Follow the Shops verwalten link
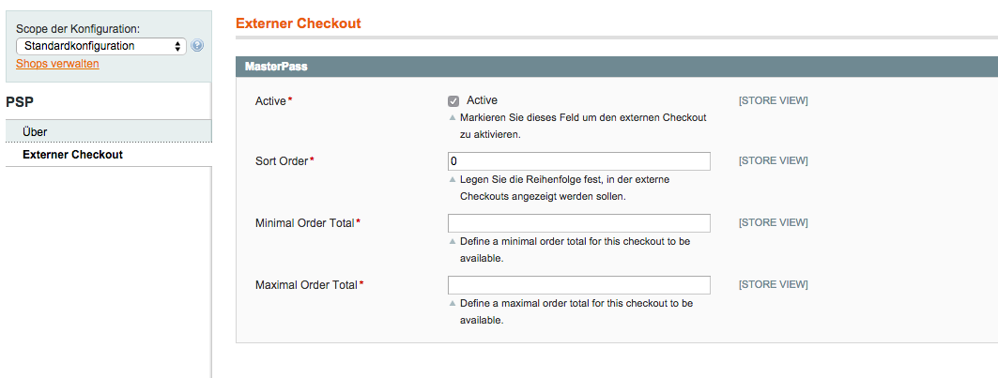This screenshot has width=998, height=378. point(57,64)
